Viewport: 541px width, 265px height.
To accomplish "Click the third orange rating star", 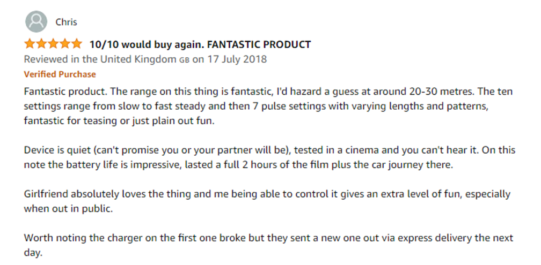I will tap(53, 44).
